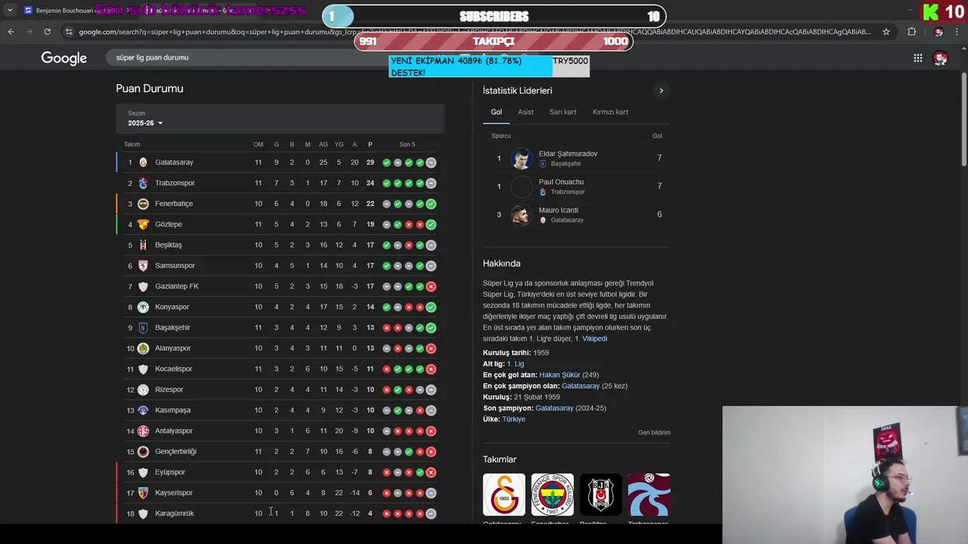Open the browser tab search dropdown
This screenshot has width=968, height=544.
tap(10, 11)
